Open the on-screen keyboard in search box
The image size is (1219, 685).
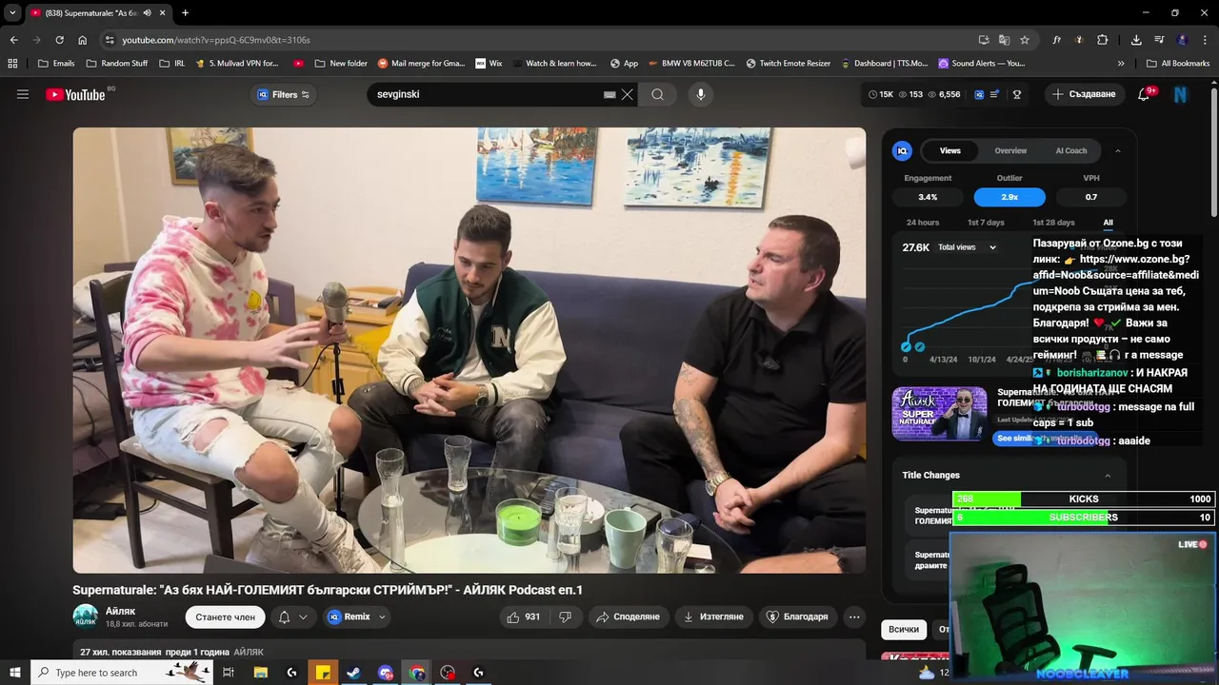pyautogui.click(x=609, y=94)
